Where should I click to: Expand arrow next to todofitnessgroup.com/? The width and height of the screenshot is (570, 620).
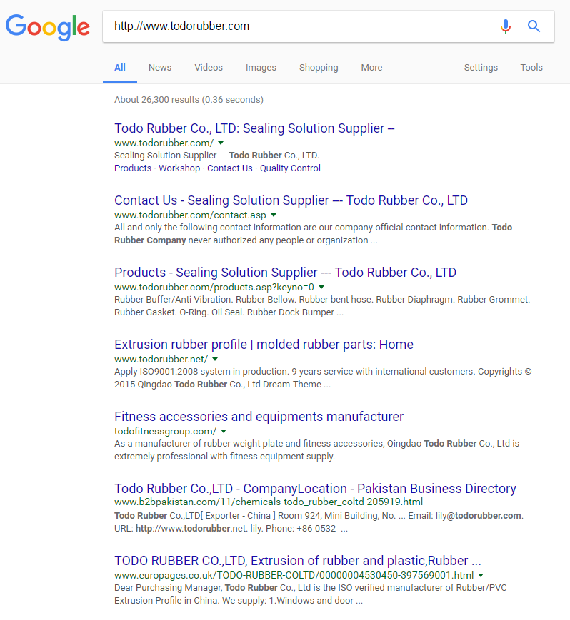click(224, 431)
